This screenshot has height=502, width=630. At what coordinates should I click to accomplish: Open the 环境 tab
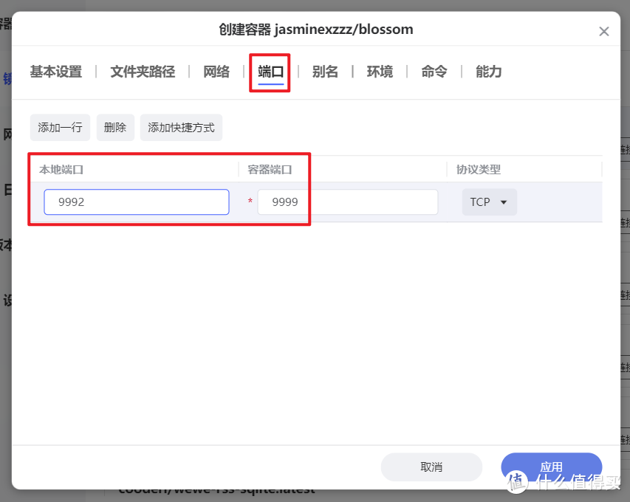pyautogui.click(x=379, y=72)
